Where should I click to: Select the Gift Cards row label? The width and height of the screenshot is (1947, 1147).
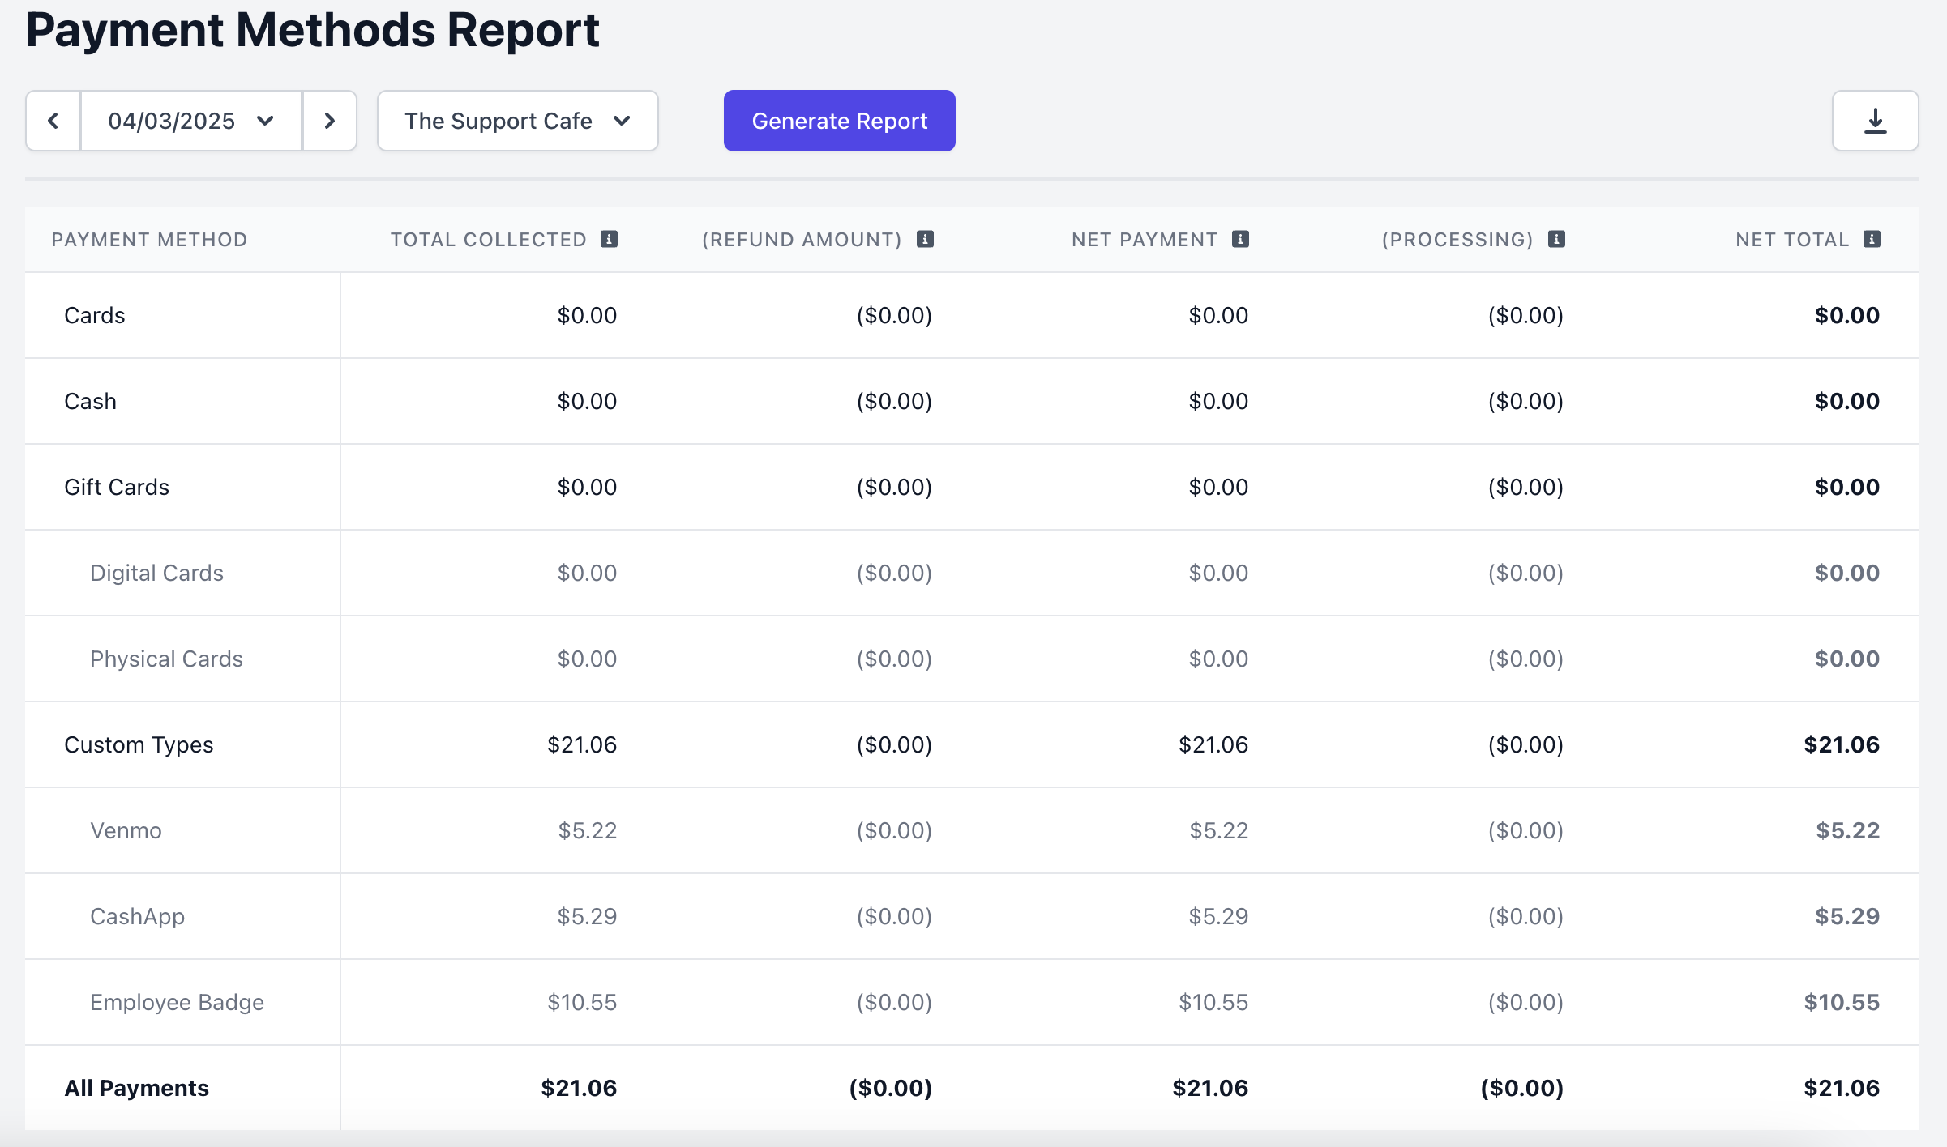tap(117, 487)
